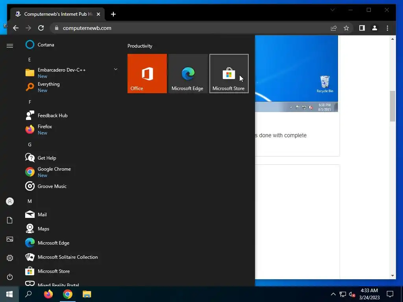Screen dimensions: 403x302
Task: Click the page scrollbar down arrow
Action: pyautogui.click(x=392, y=276)
